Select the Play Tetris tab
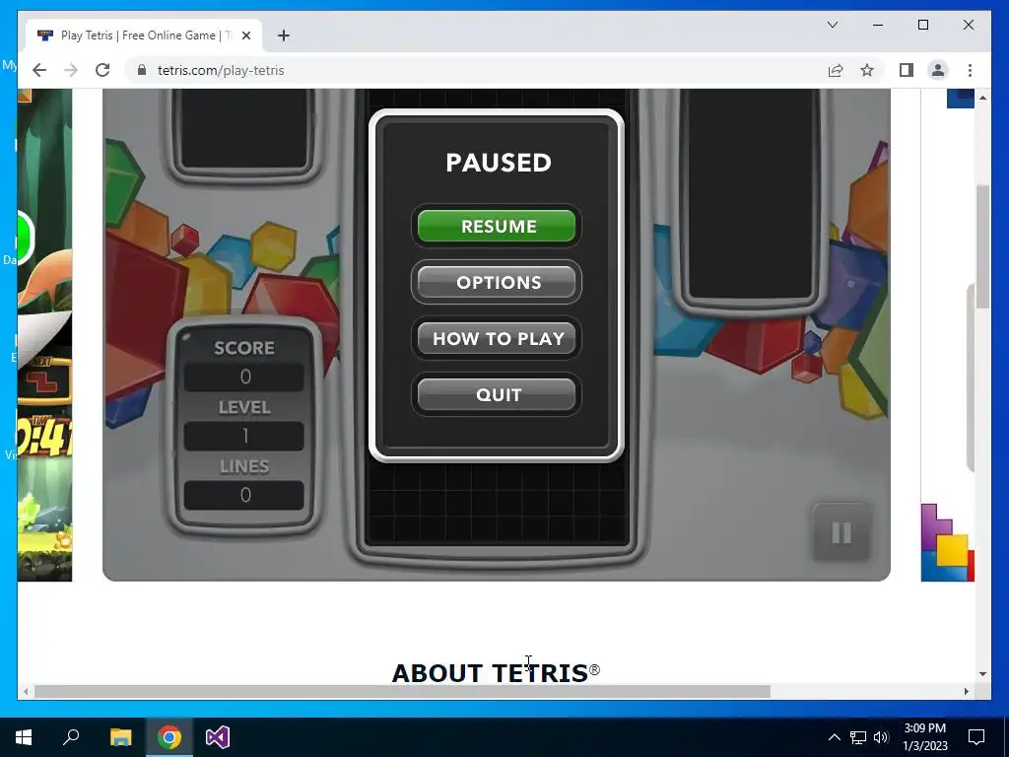Screen dimensions: 1009x757 [x=144, y=35]
